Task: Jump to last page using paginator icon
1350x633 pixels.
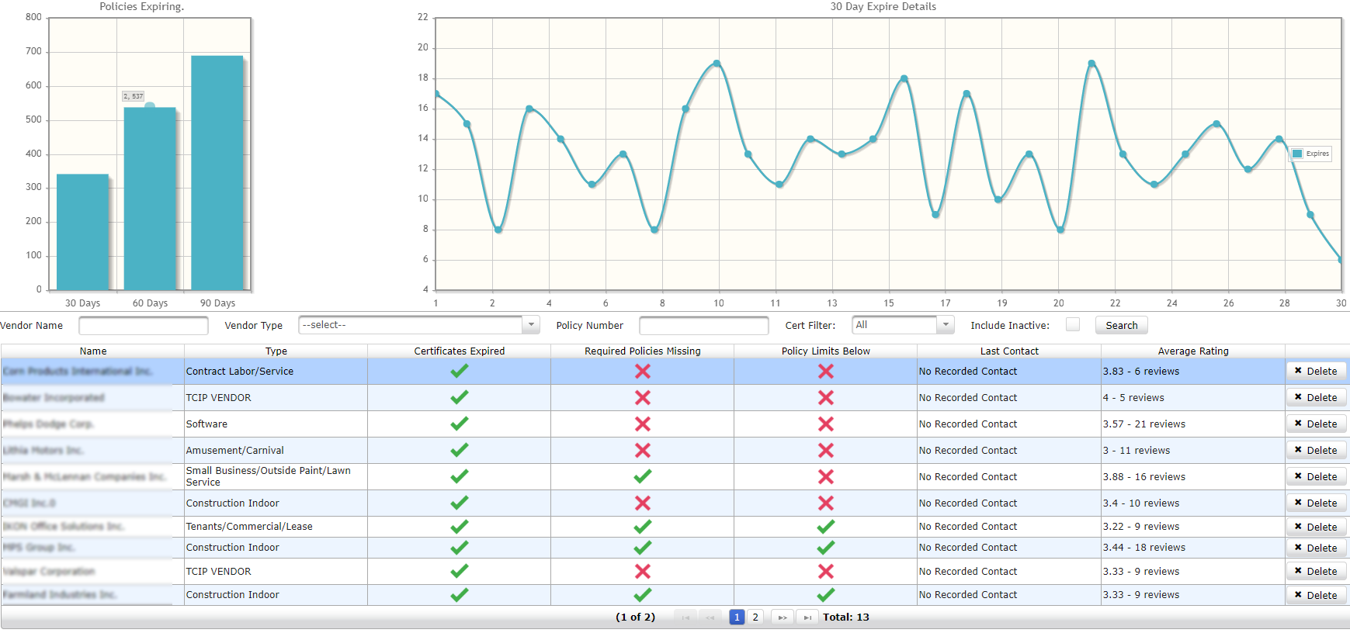Action: click(x=807, y=617)
